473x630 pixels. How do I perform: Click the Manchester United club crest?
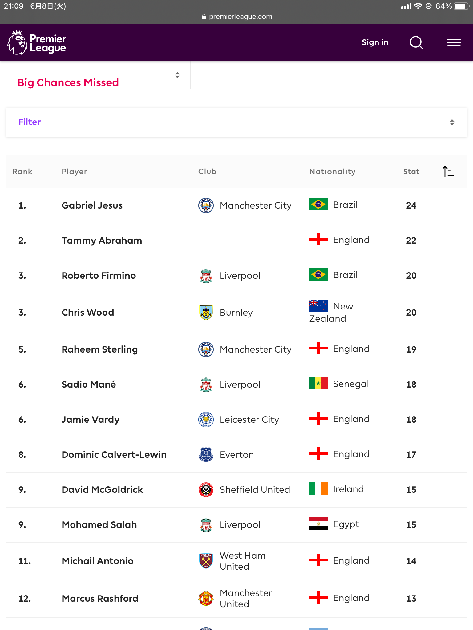click(206, 599)
